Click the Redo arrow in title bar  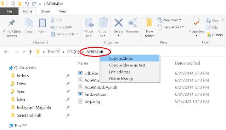tap(34, 4)
